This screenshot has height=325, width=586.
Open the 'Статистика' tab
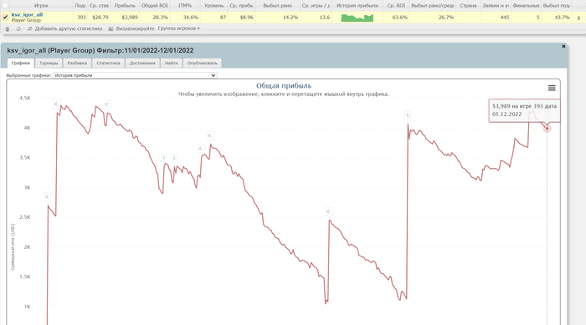108,63
